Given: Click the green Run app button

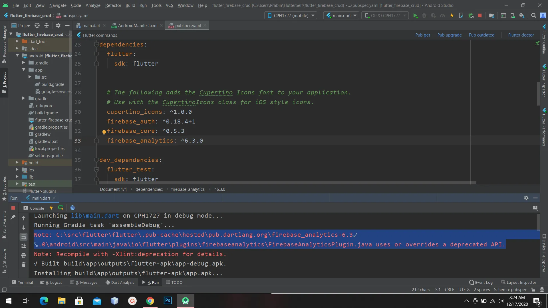Looking at the screenshot, I should tap(415, 16).
